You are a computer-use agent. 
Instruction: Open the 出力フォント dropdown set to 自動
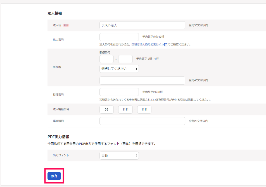pyautogui.click(x=119, y=155)
